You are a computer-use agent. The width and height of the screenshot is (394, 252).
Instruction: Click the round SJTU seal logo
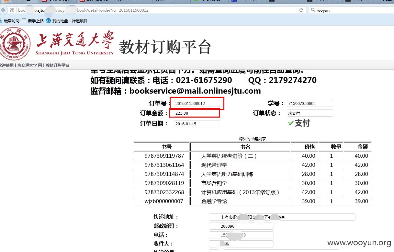(x=15, y=44)
